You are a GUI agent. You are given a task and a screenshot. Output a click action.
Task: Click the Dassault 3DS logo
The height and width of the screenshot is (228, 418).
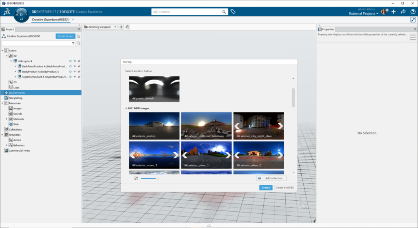point(7,12)
